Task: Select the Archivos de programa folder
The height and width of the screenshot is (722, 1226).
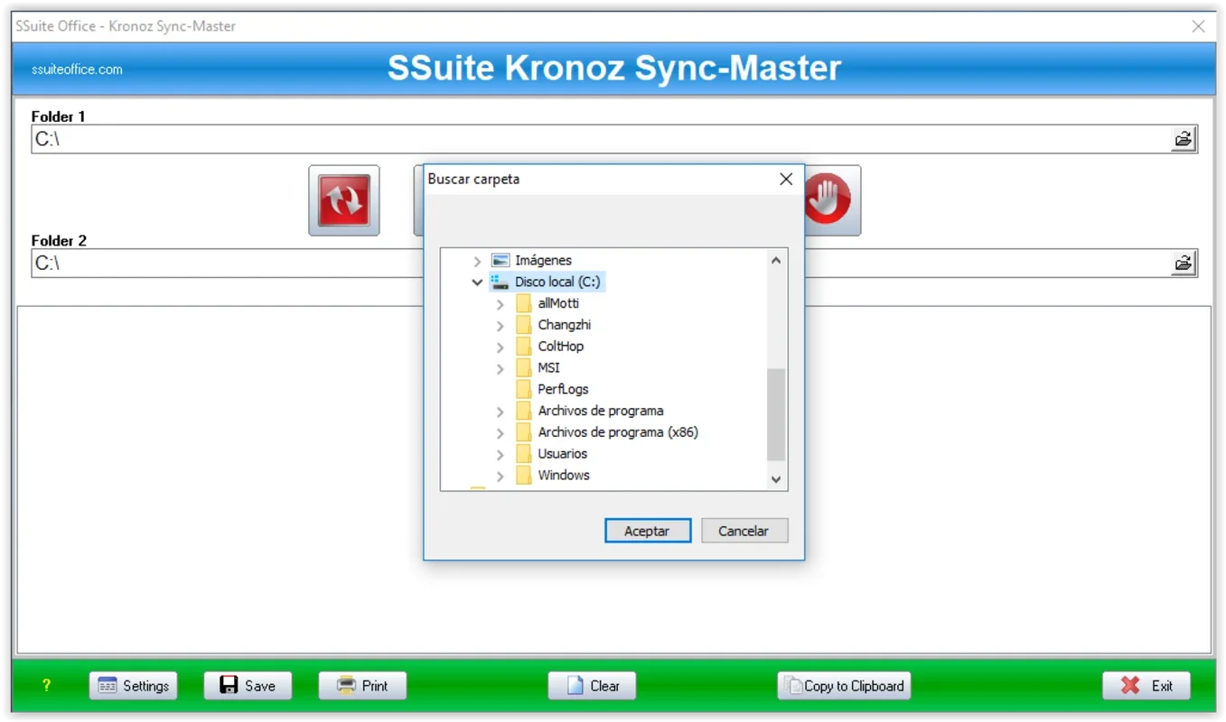Action: [x=601, y=411]
